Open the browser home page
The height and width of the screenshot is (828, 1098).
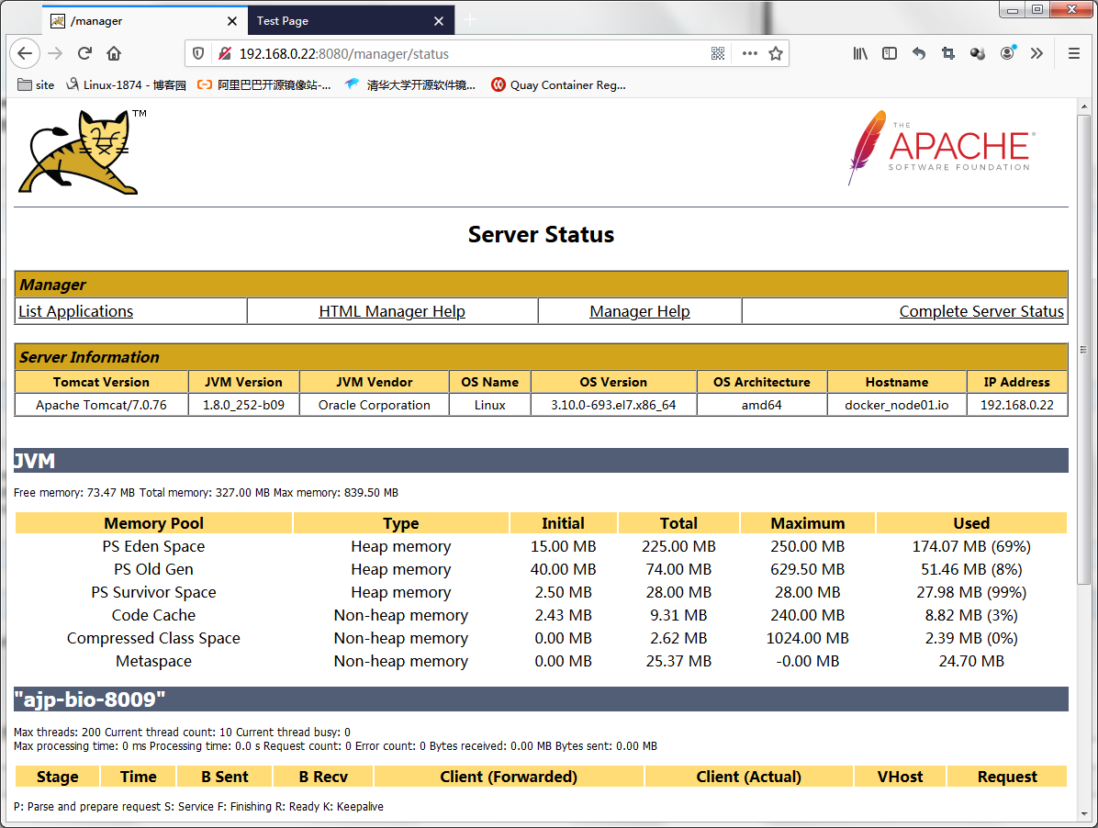click(x=114, y=53)
